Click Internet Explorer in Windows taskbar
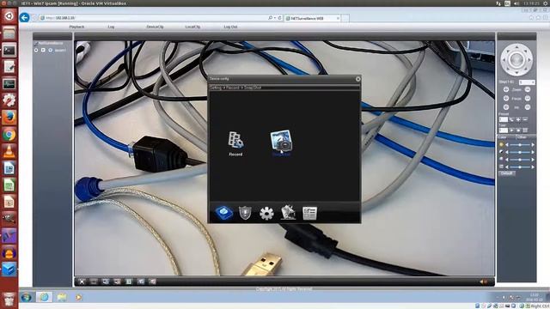 [44, 297]
